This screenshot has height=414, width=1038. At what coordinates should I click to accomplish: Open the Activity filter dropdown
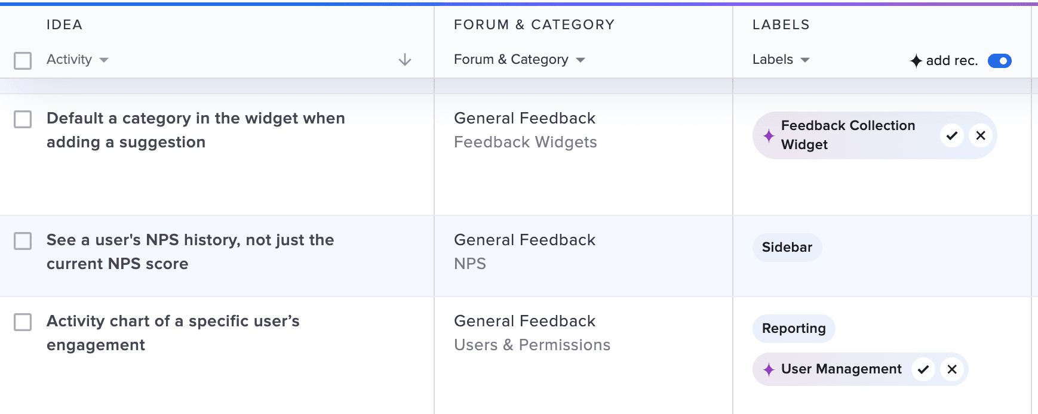[78, 60]
